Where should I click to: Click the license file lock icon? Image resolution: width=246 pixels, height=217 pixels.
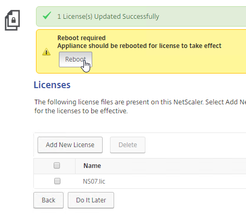[13, 20]
